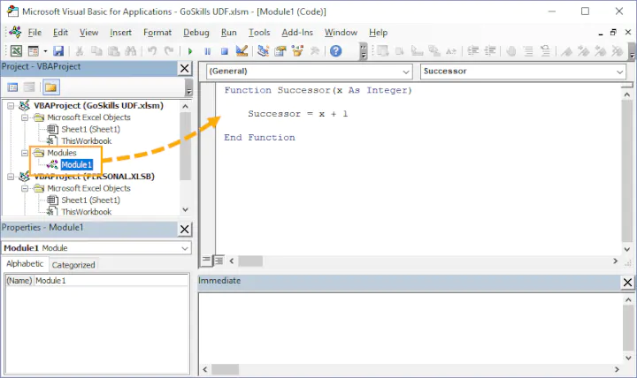The image size is (637, 378).
Task: Switch to the Categorized properties tab
Action: click(x=73, y=265)
